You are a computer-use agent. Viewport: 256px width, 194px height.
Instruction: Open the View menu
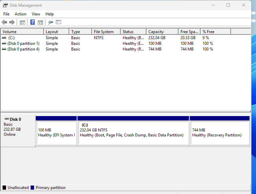tap(36, 14)
